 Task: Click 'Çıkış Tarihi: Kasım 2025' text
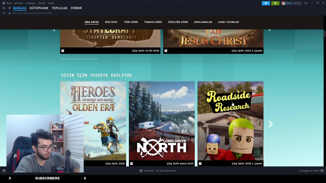point(180,163)
